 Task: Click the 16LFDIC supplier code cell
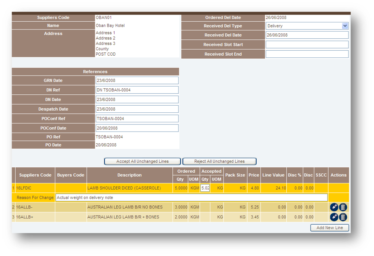(35, 188)
